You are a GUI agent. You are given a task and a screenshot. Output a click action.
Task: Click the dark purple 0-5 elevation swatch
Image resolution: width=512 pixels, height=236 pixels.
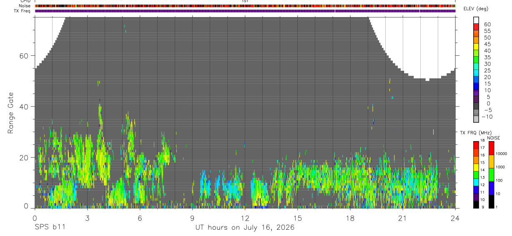click(x=476, y=99)
